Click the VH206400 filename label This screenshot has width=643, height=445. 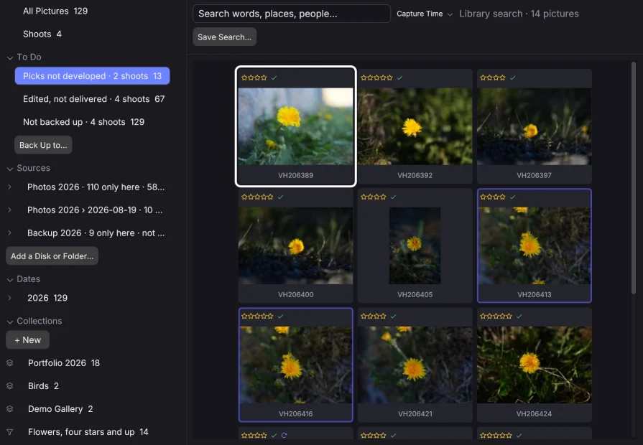[296, 294]
